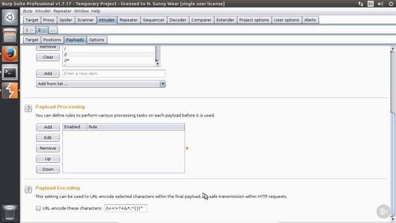Open the Intruder Positions sub-tab

pos(52,40)
